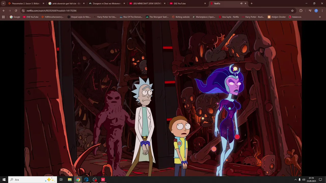
Task: Open the Dizipal Leyla ile Mec bookmark
Action: tap(79, 17)
